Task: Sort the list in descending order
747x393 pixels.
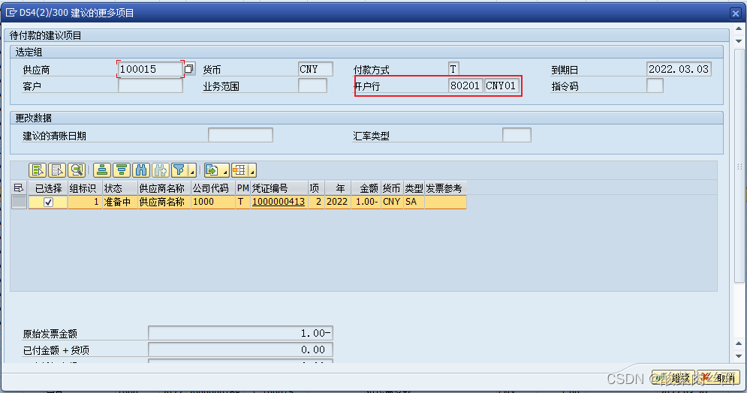Action: [122, 169]
